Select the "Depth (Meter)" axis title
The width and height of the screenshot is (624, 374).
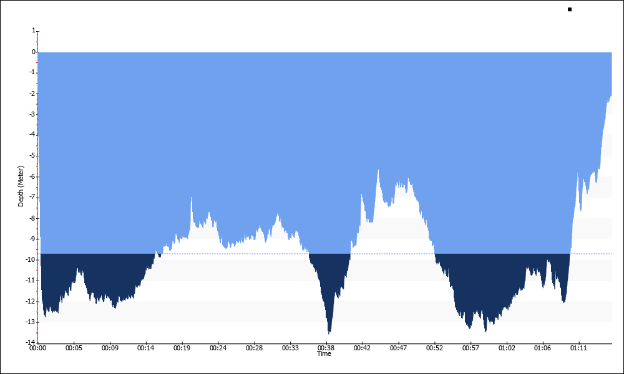(x=21, y=186)
